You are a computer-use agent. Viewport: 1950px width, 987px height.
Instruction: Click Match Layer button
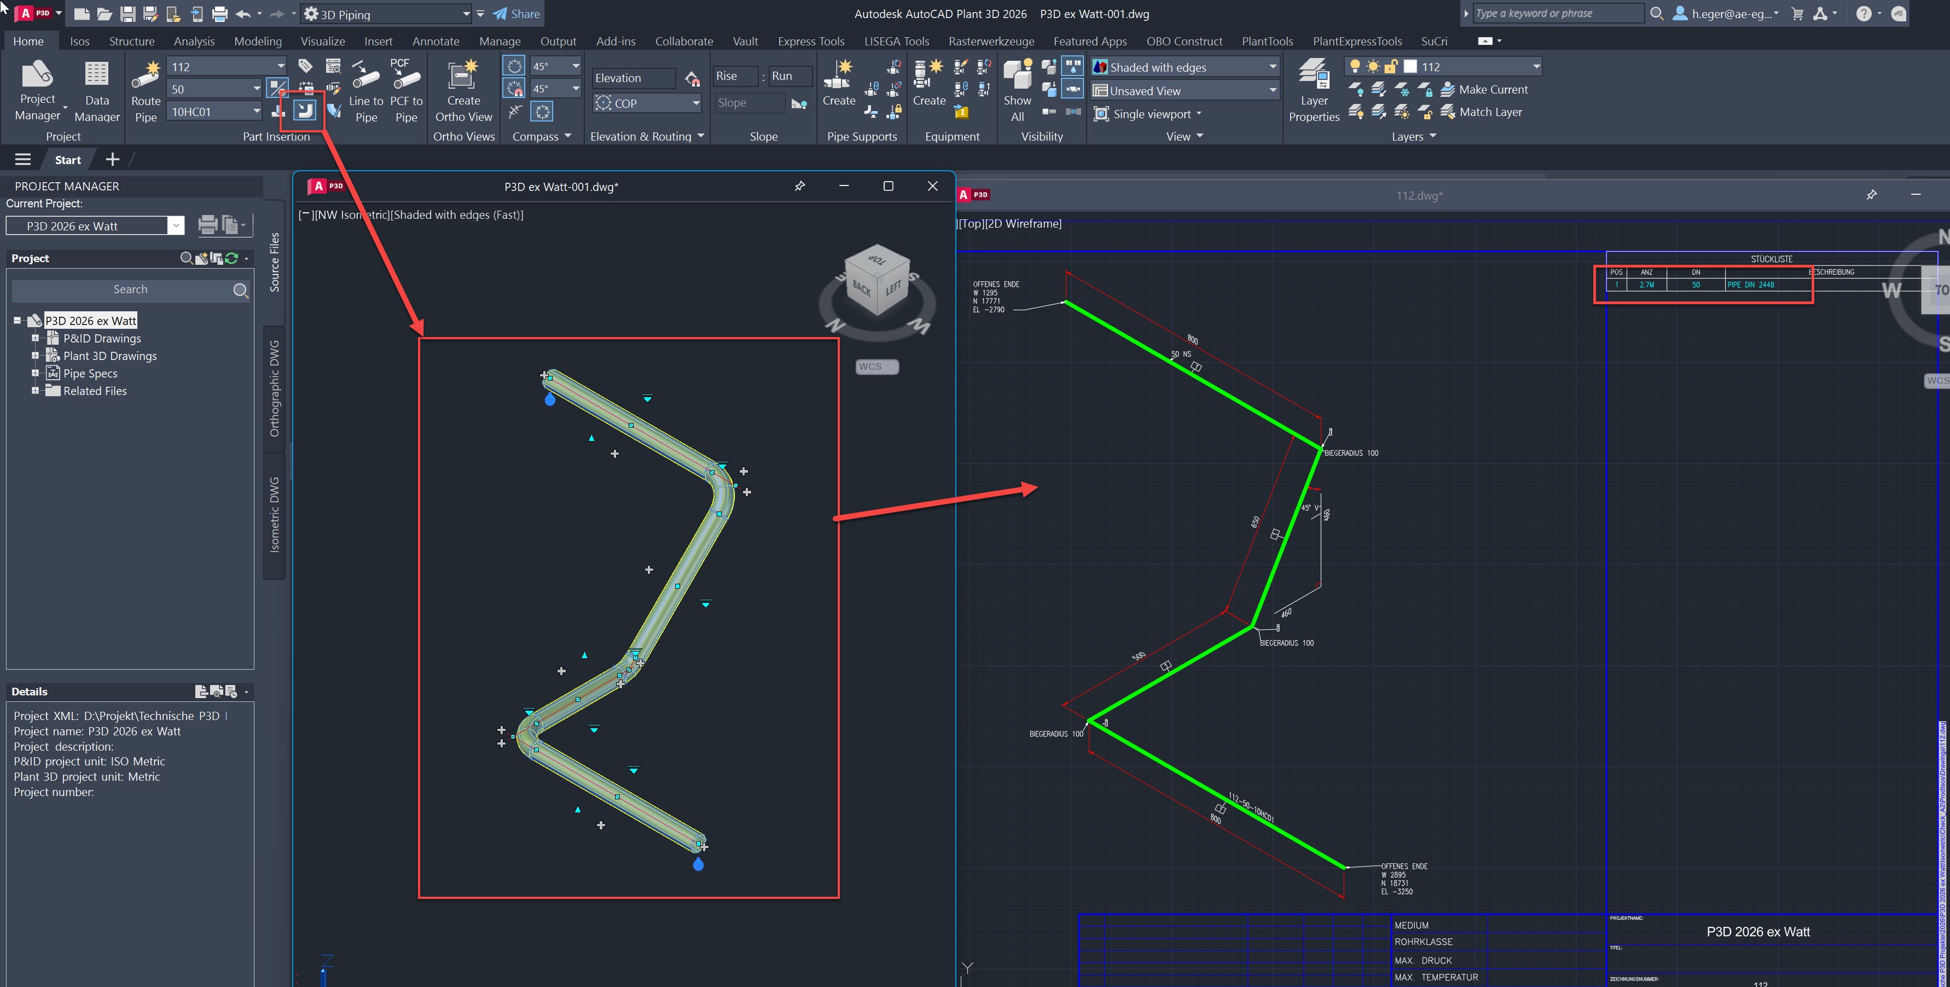pos(1481,112)
